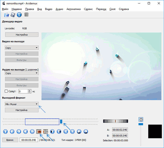The image size is (164, 148).
Task: Click the current time input field
Action: [29, 140]
